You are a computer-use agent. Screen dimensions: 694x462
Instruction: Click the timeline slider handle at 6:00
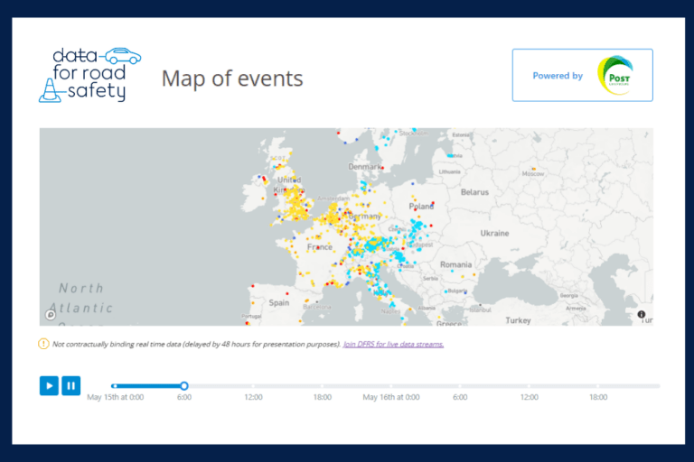tap(184, 386)
